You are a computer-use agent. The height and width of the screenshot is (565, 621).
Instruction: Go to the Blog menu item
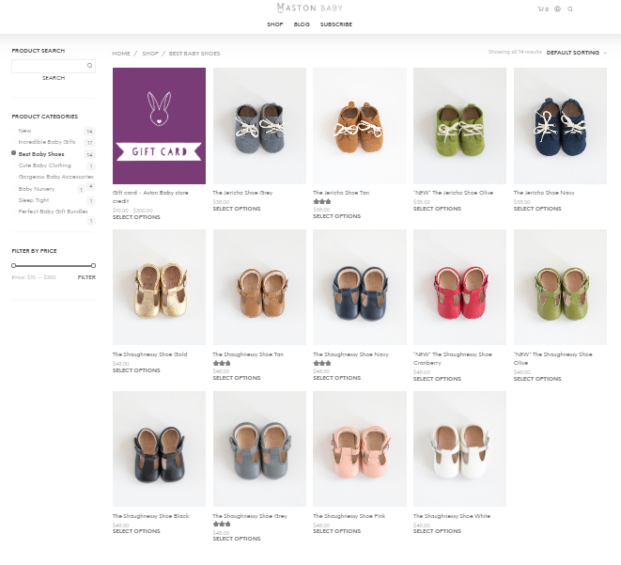tap(302, 24)
